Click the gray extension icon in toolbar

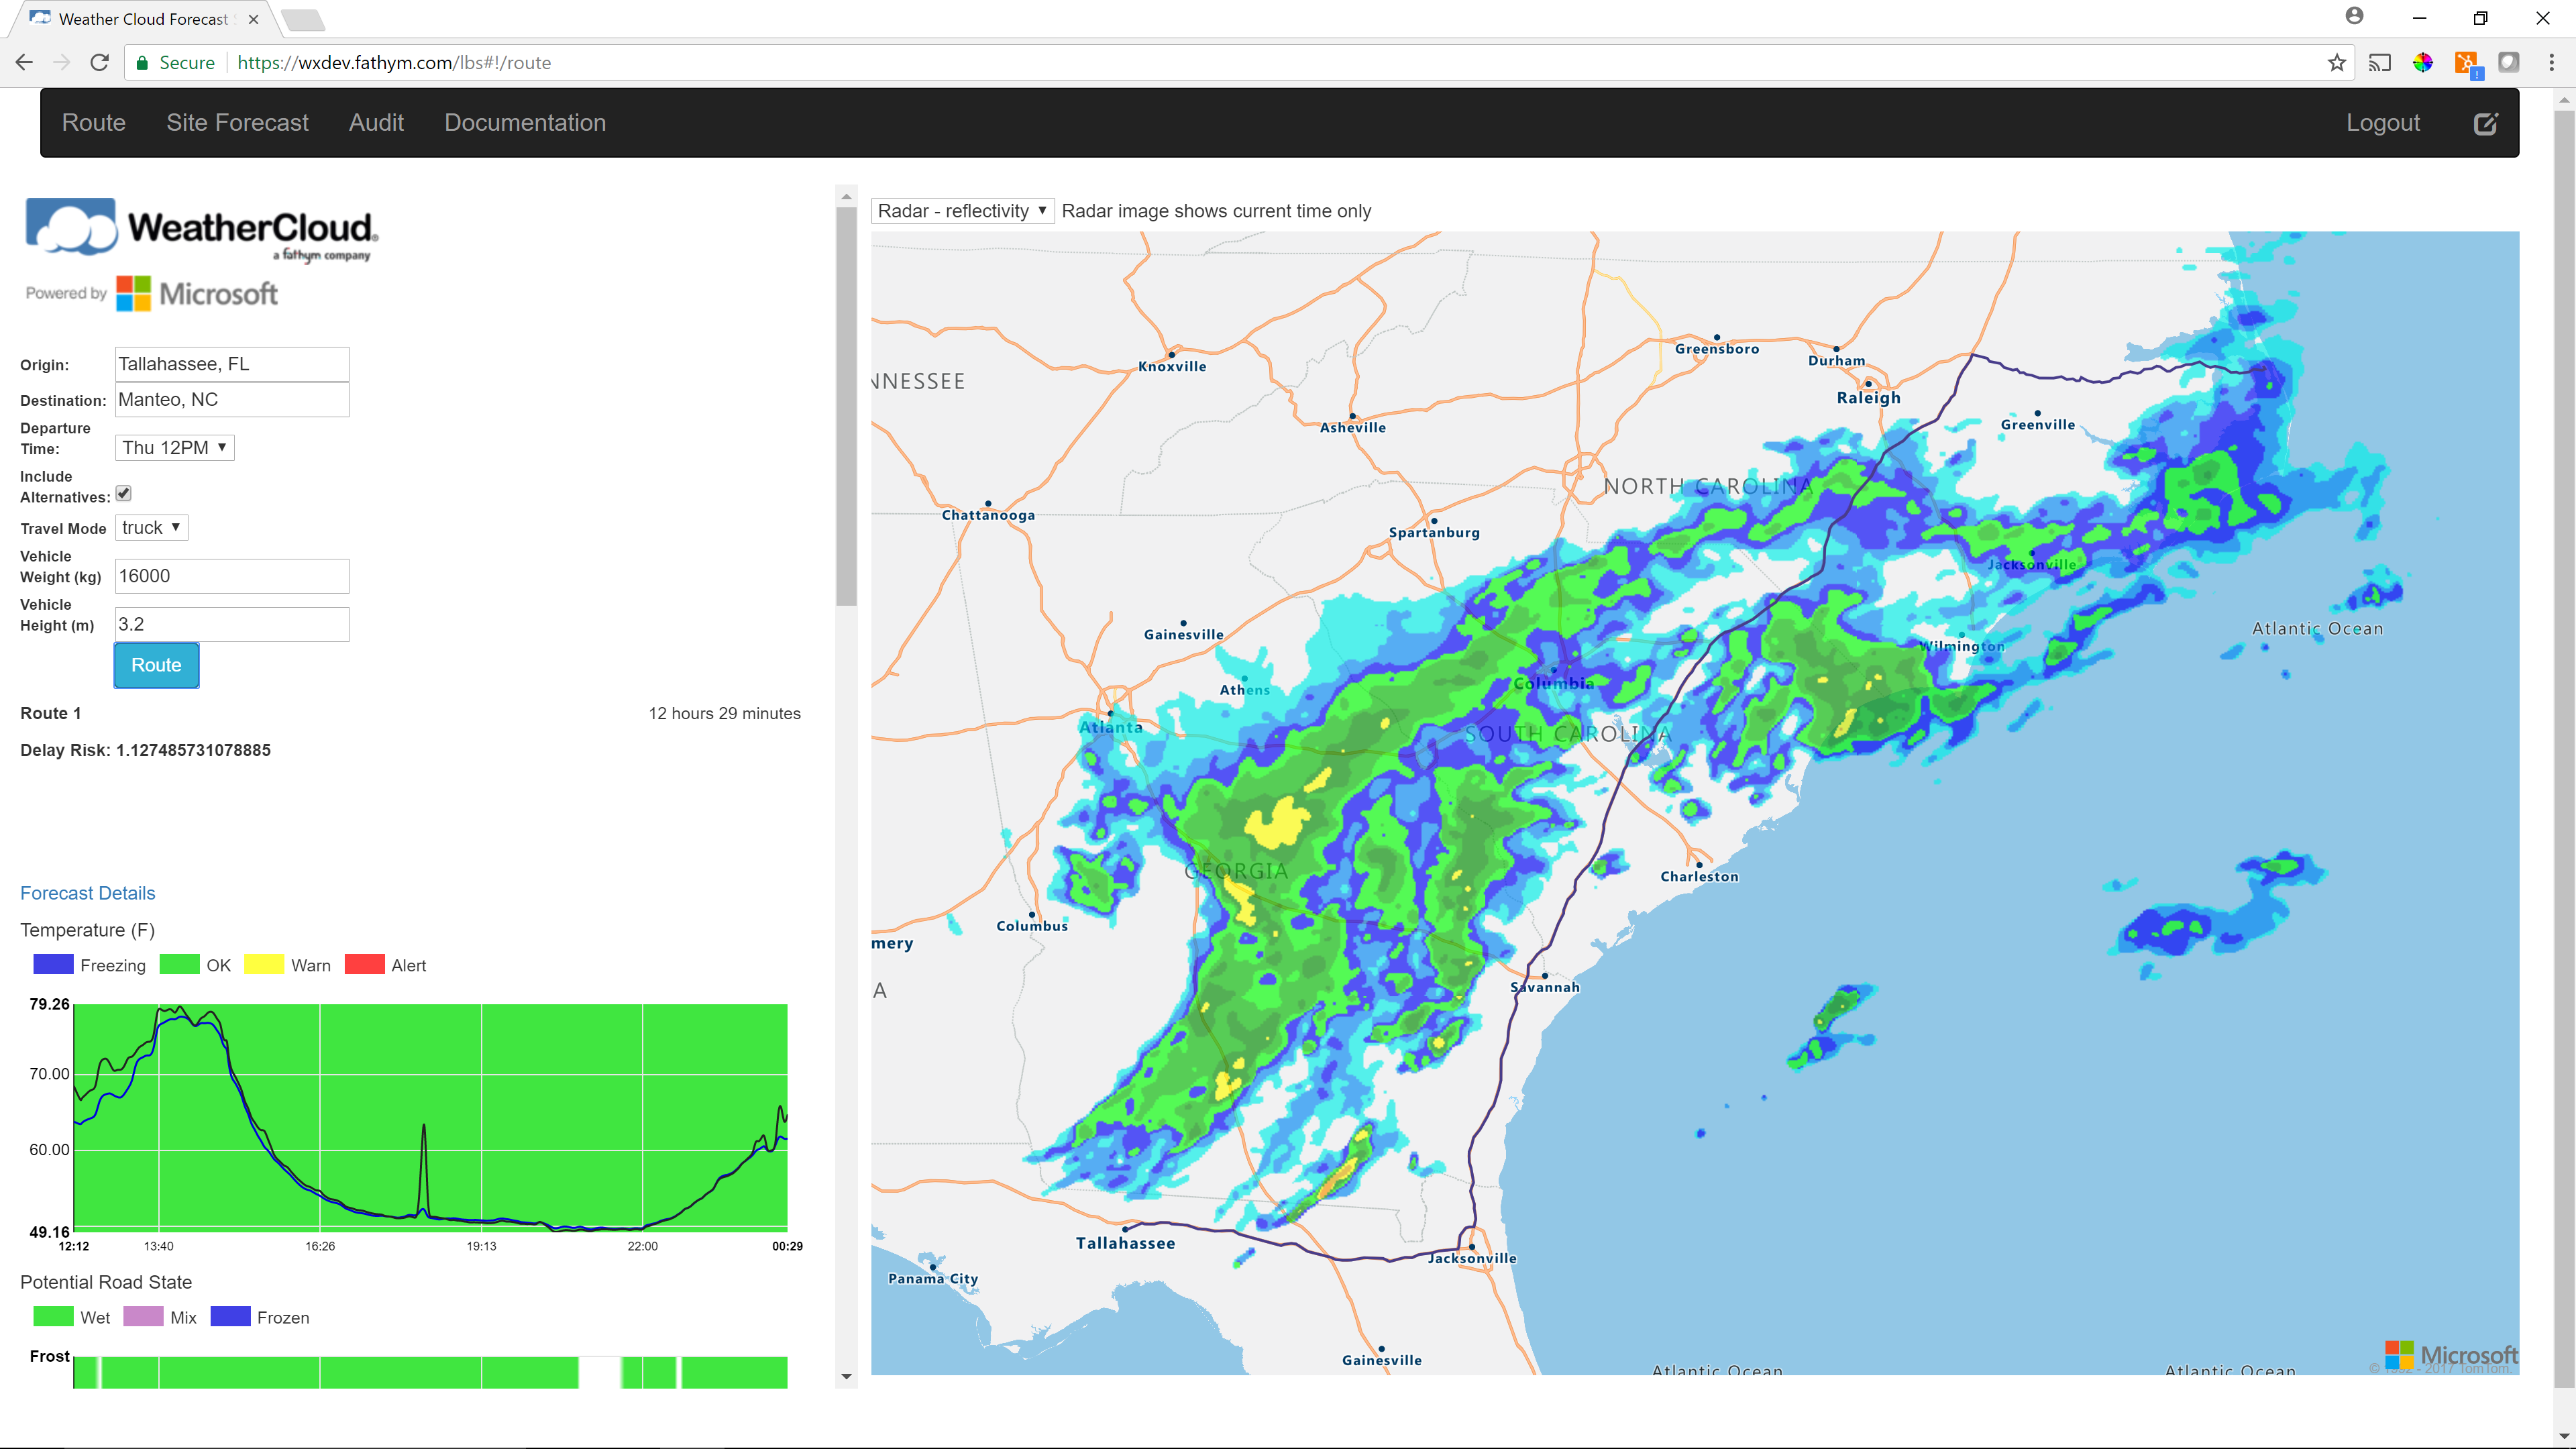click(x=2508, y=62)
